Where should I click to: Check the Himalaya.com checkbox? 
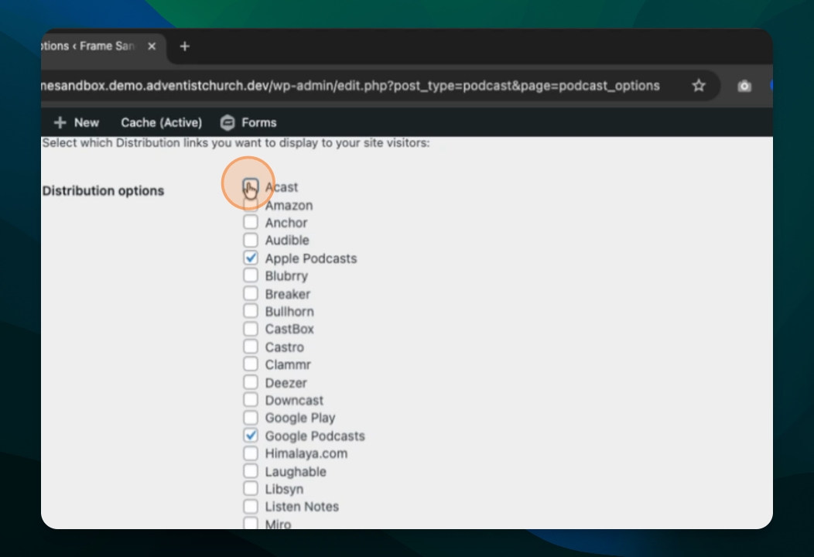tap(251, 453)
